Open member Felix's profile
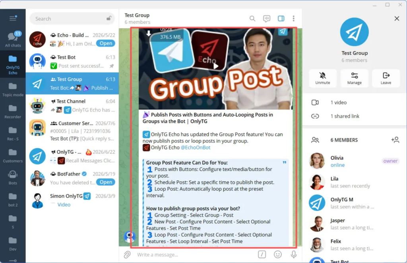This screenshot has height=263, width=407. [x=355, y=245]
